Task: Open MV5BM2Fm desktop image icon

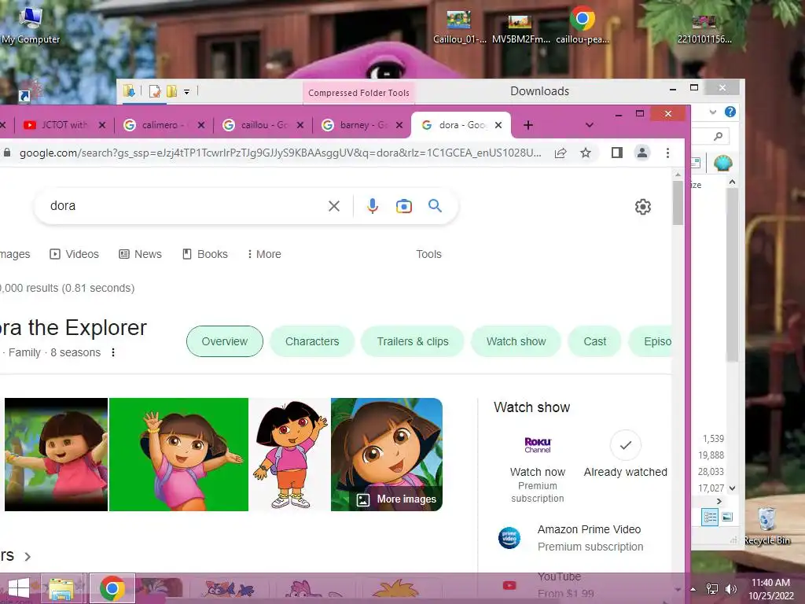Action: (520, 28)
